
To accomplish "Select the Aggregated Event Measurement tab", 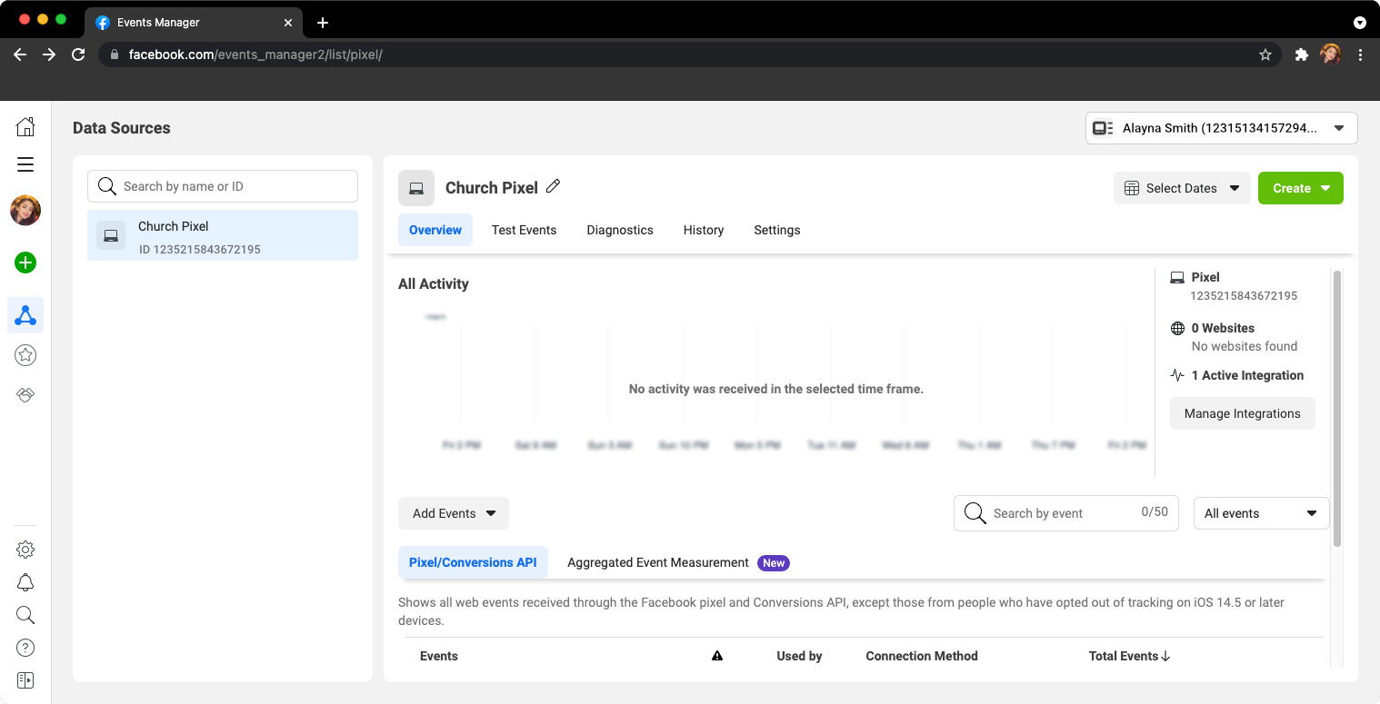I will [x=677, y=562].
